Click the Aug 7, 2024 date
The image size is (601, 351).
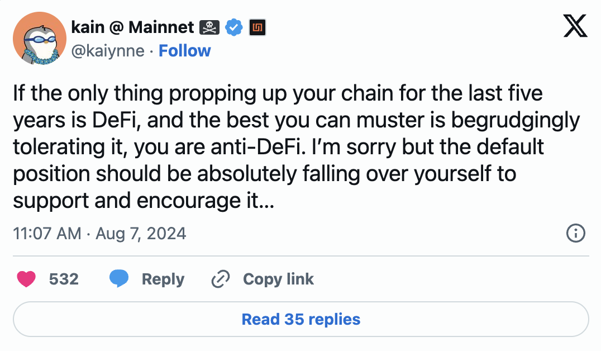[141, 233]
